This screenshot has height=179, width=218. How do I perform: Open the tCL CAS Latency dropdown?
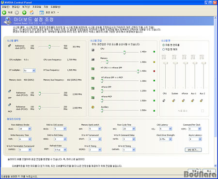point(166,129)
